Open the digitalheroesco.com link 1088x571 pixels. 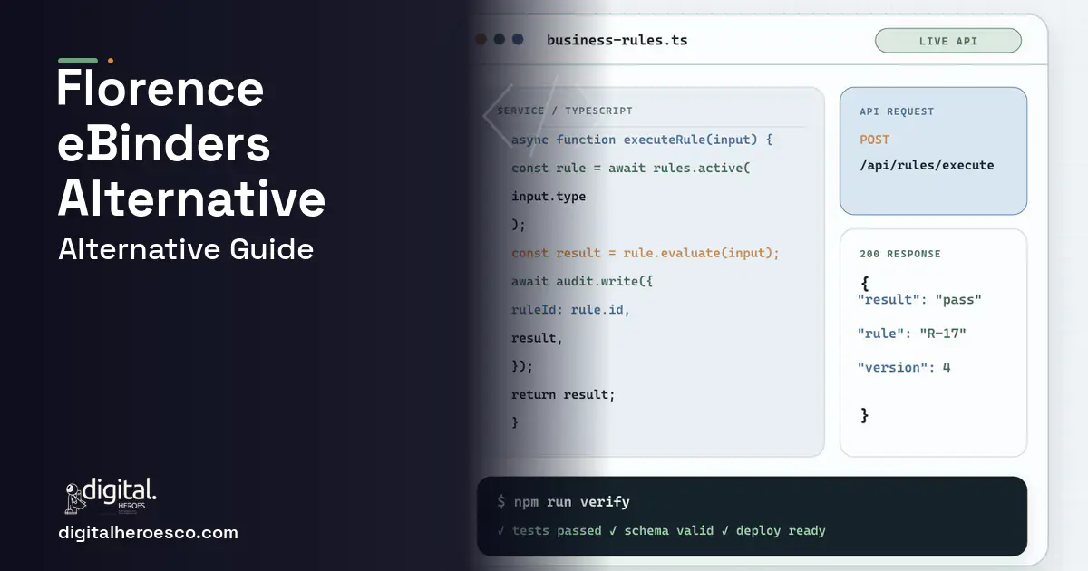[x=148, y=533]
